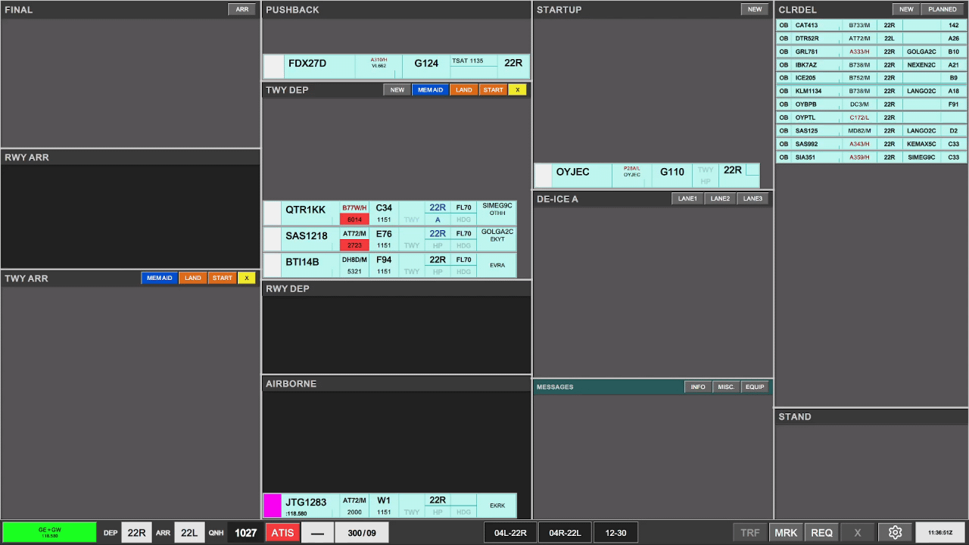Open the DEP runway 22R selector
The height and width of the screenshot is (545, 969).
pyautogui.click(x=136, y=532)
